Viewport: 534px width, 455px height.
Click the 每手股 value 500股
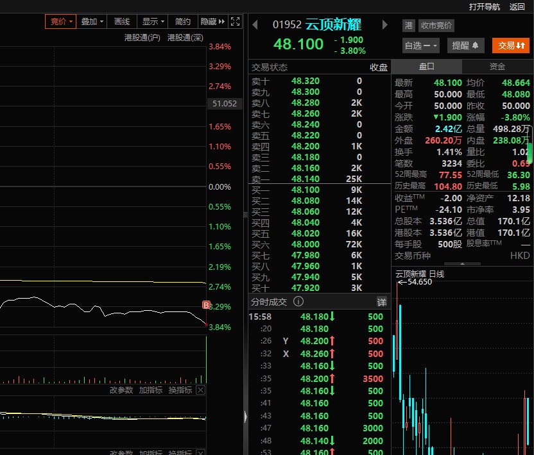pyautogui.click(x=450, y=244)
